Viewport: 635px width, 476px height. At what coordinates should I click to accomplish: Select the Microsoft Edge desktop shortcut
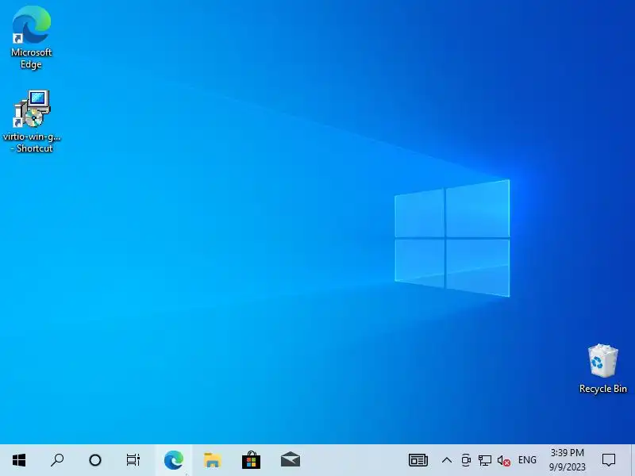coord(32,37)
